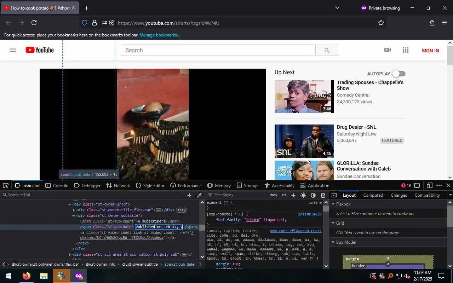Focus the YouTube Search field
This screenshot has width=453, height=283.
coord(218,50)
